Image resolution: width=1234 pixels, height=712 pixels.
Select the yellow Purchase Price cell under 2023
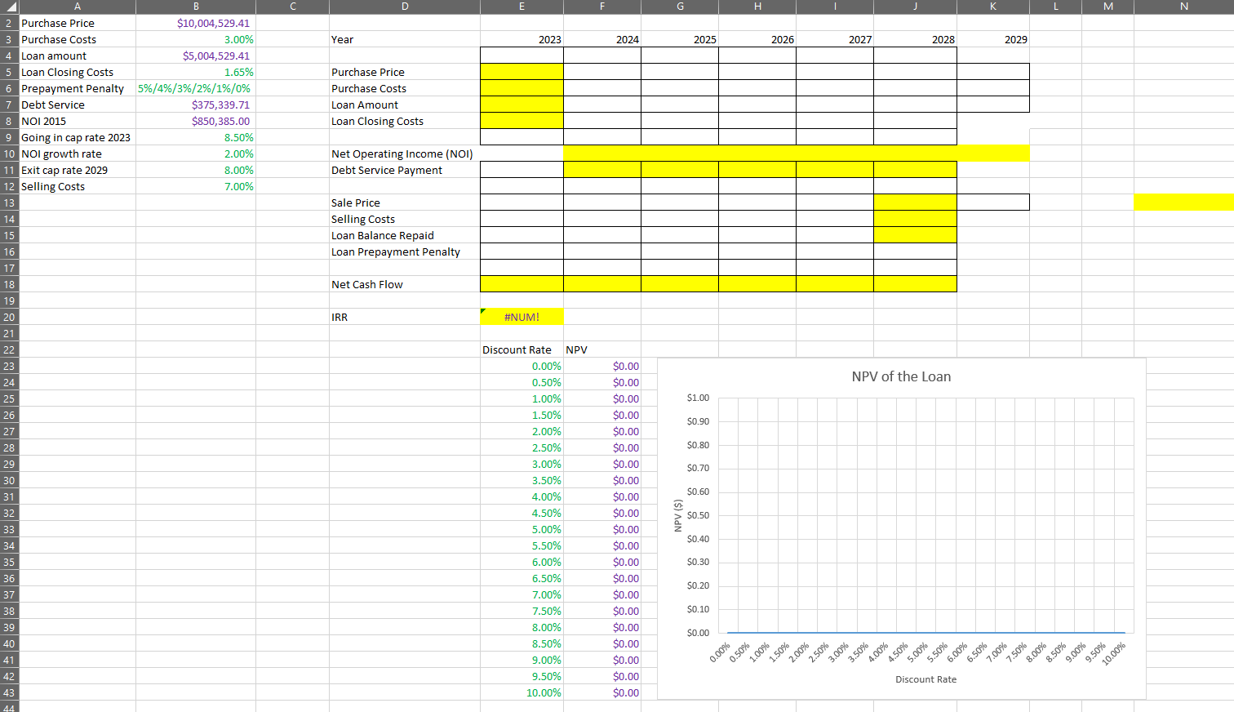pyautogui.click(x=522, y=72)
